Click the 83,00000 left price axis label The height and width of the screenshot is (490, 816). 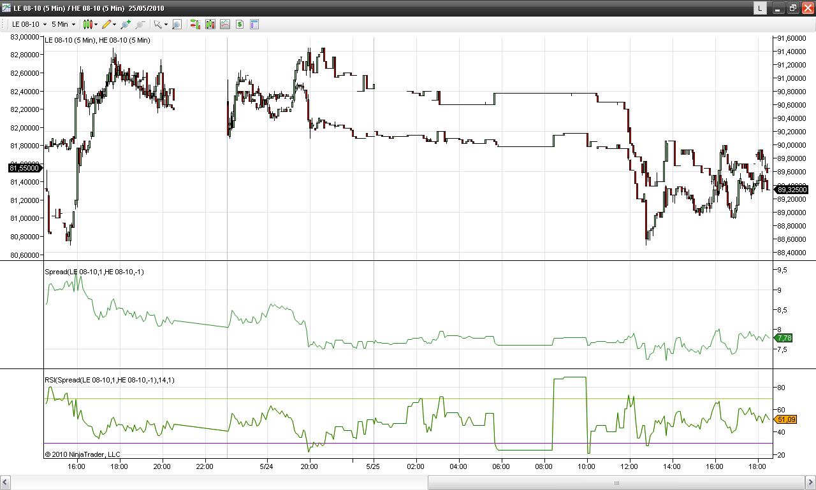pos(25,37)
